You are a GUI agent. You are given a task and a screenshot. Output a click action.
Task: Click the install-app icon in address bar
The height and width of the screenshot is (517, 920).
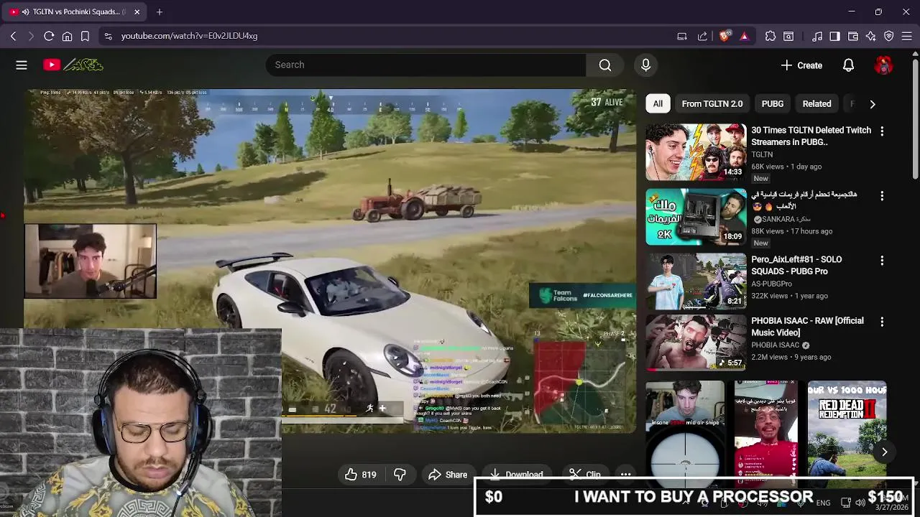point(682,36)
